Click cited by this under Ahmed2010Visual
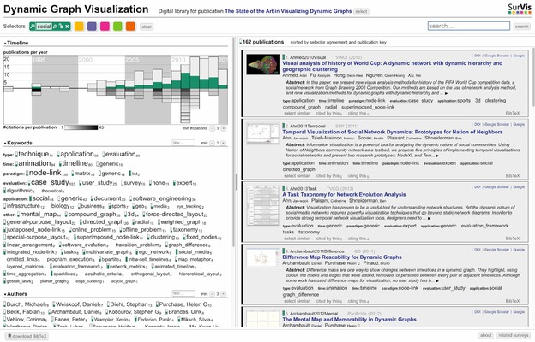535x342 pixels. point(329,114)
